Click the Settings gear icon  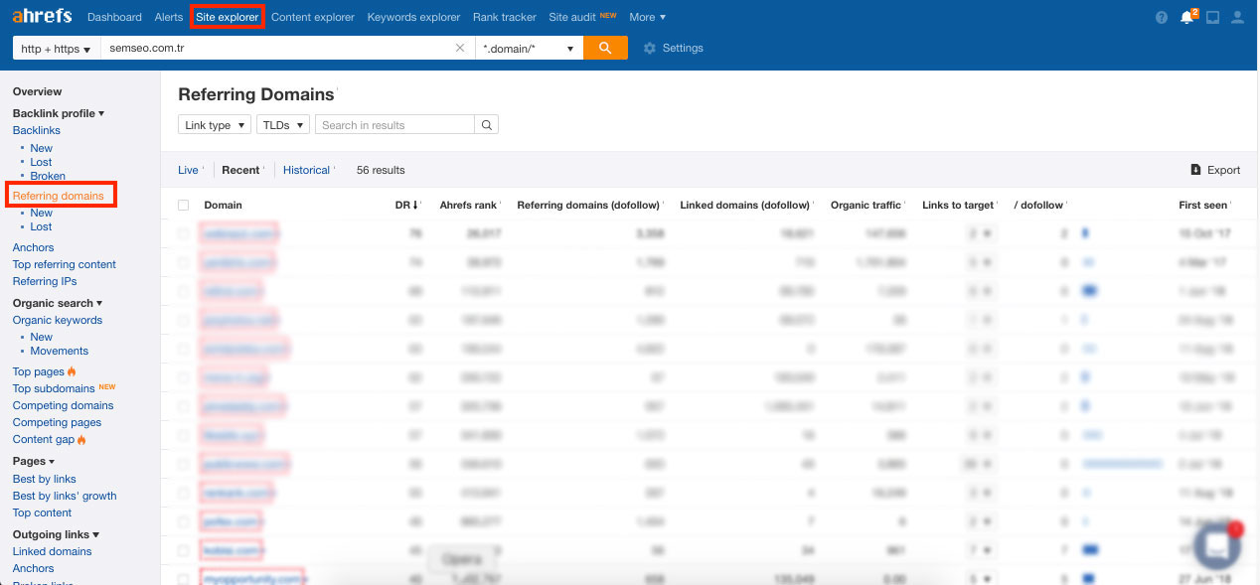point(650,48)
